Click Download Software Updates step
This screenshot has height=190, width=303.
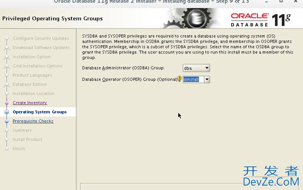point(41,47)
